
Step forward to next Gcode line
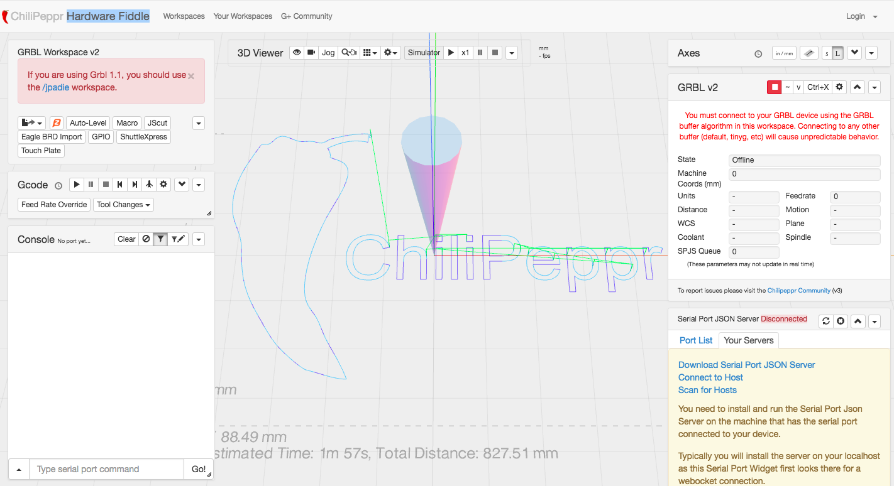pyautogui.click(x=135, y=185)
